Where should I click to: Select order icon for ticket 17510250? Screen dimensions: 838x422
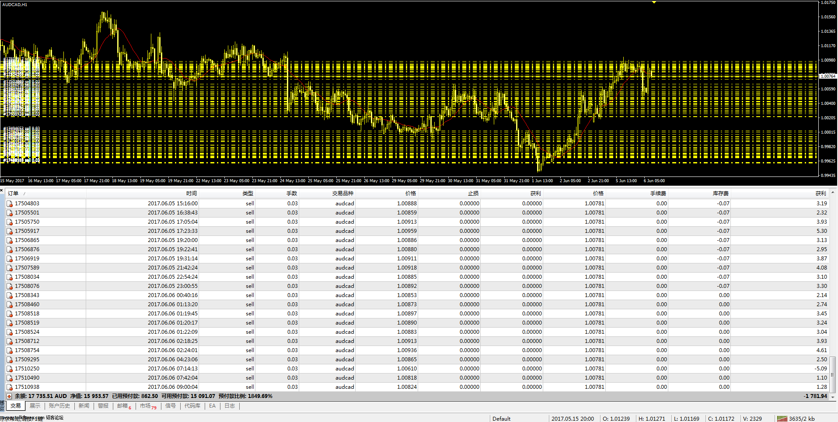click(x=10, y=369)
